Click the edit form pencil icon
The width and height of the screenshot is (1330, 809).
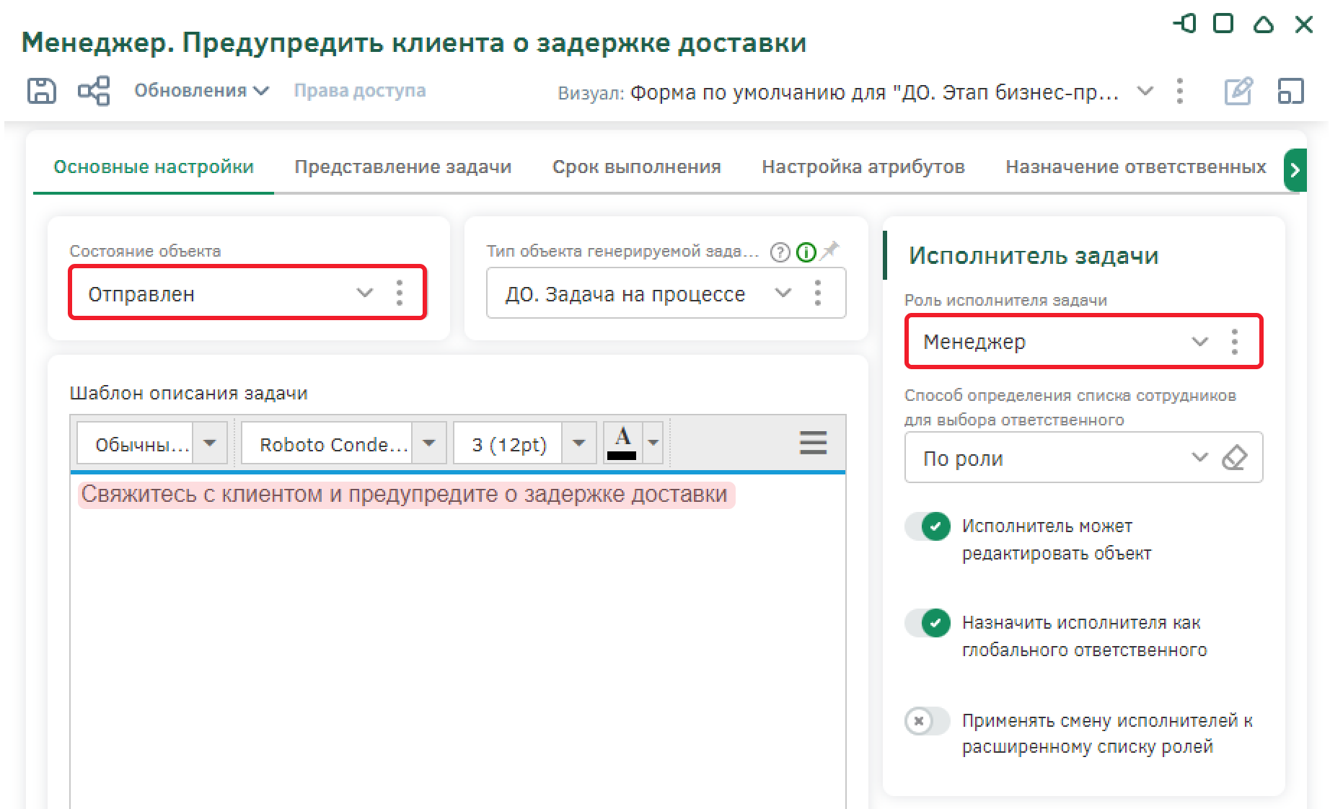1238,92
